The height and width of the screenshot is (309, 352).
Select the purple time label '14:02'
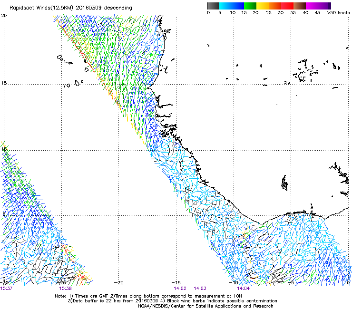[x=180, y=289]
